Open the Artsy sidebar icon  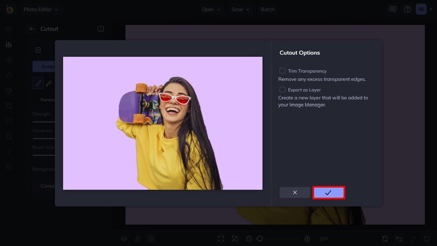coord(9,91)
